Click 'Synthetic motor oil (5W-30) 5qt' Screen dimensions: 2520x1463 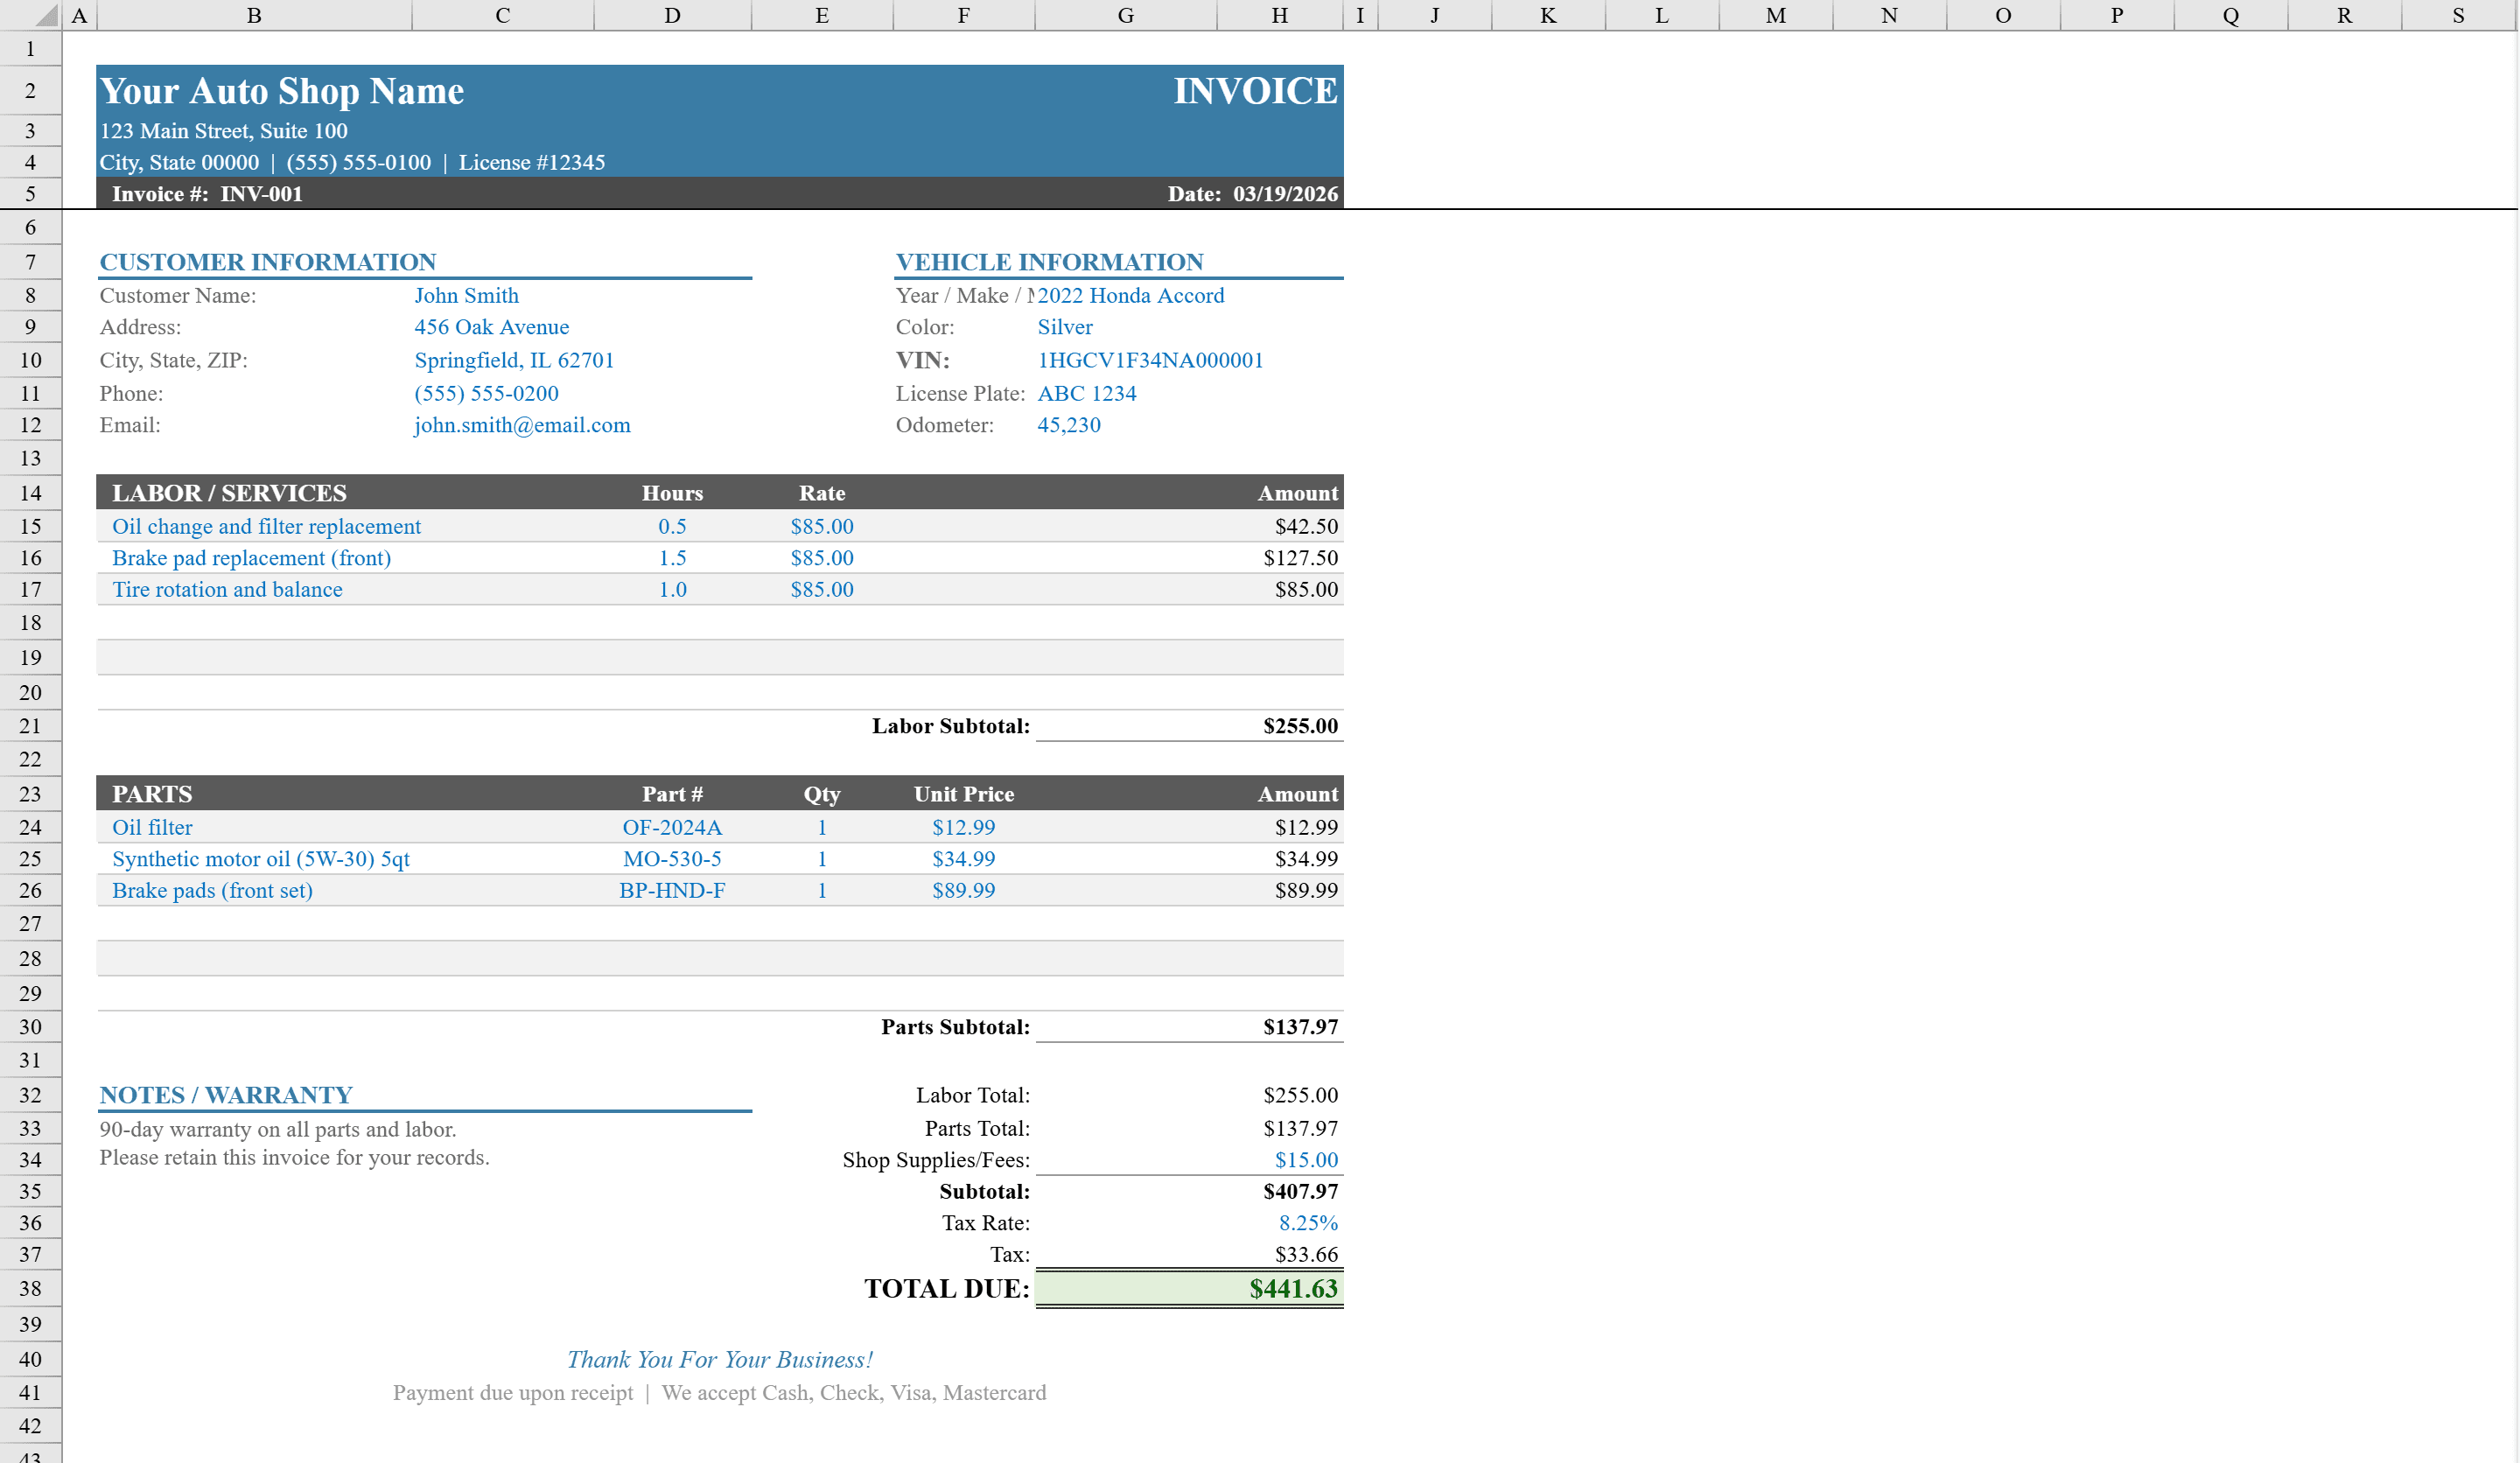point(261,859)
